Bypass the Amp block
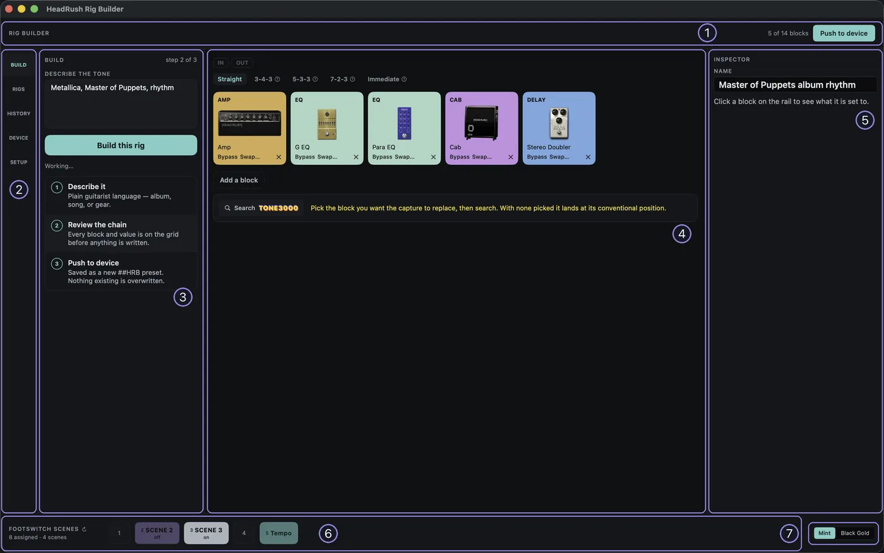 click(227, 157)
